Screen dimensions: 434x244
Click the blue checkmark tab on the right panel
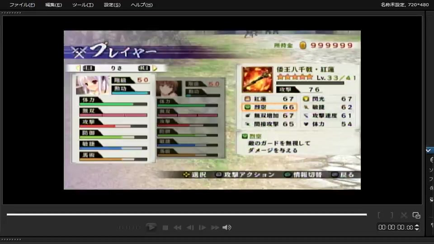pos(429,150)
